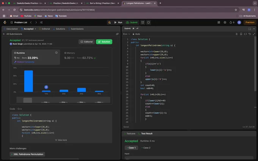Switch to the Testcase tab

[129, 134]
